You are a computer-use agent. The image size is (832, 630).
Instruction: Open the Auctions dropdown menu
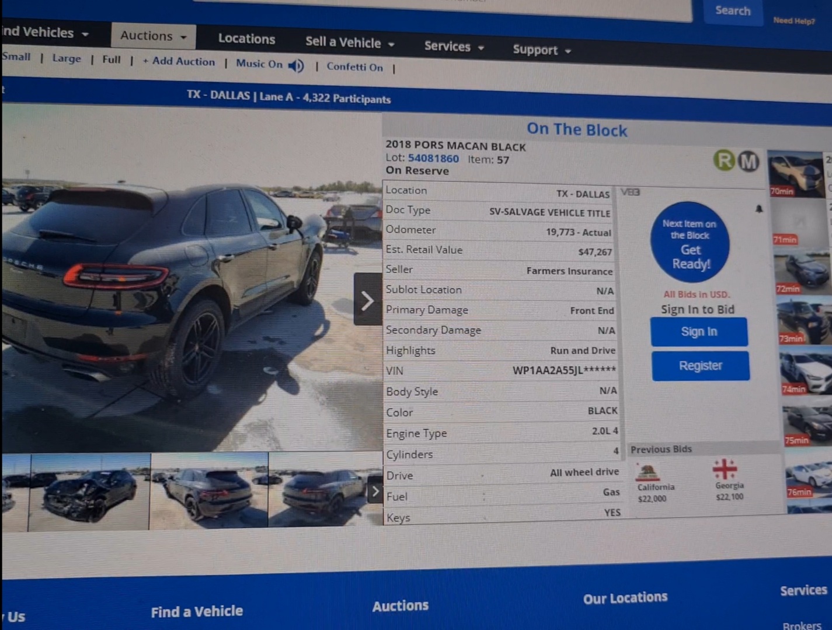click(x=153, y=36)
